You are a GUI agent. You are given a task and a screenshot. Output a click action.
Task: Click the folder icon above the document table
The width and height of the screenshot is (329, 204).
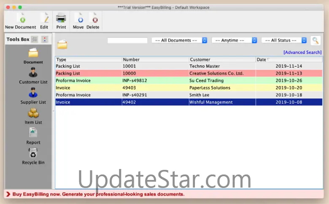click(62, 44)
